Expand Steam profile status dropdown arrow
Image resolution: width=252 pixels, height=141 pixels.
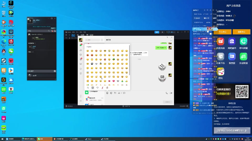point(41,20)
